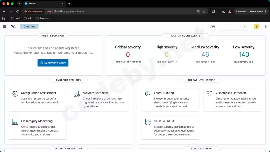
Task: Click 'Rule level 0 to 6' text
Action: (x=244, y=62)
